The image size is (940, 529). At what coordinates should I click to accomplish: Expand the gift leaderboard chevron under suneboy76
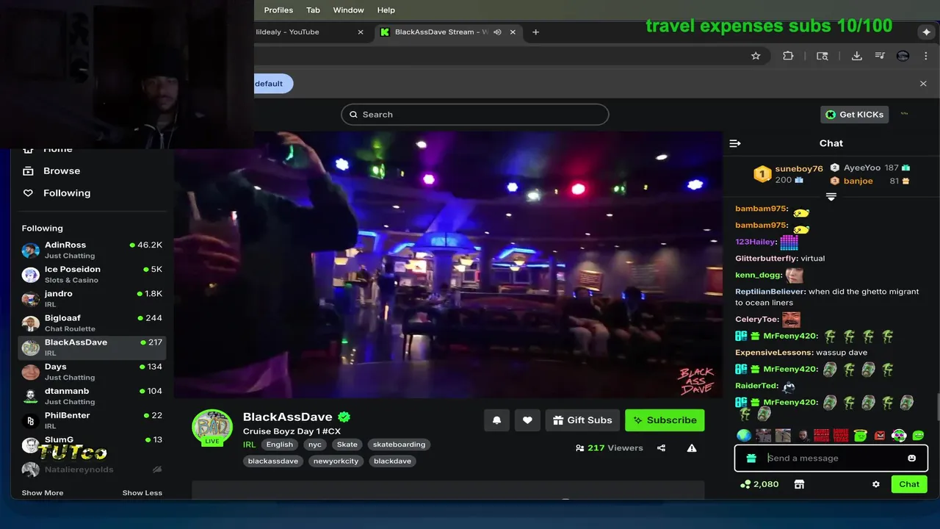(x=831, y=197)
